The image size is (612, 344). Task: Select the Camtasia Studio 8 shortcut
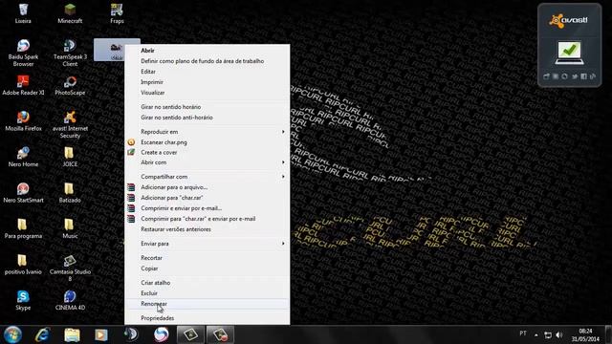pyautogui.click(x=70, y=268)
